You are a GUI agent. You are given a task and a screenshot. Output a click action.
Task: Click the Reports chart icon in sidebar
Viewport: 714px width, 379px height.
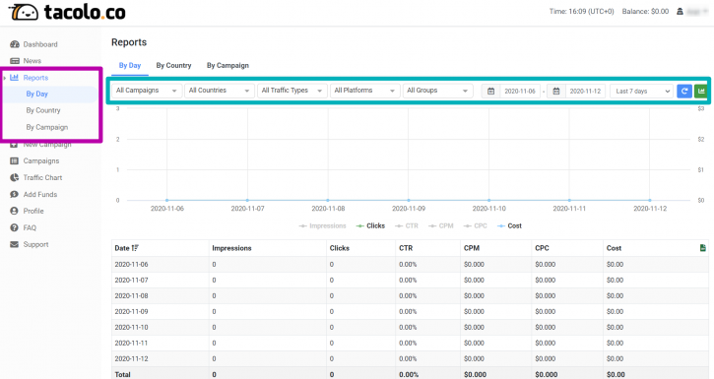coord(14,78)
